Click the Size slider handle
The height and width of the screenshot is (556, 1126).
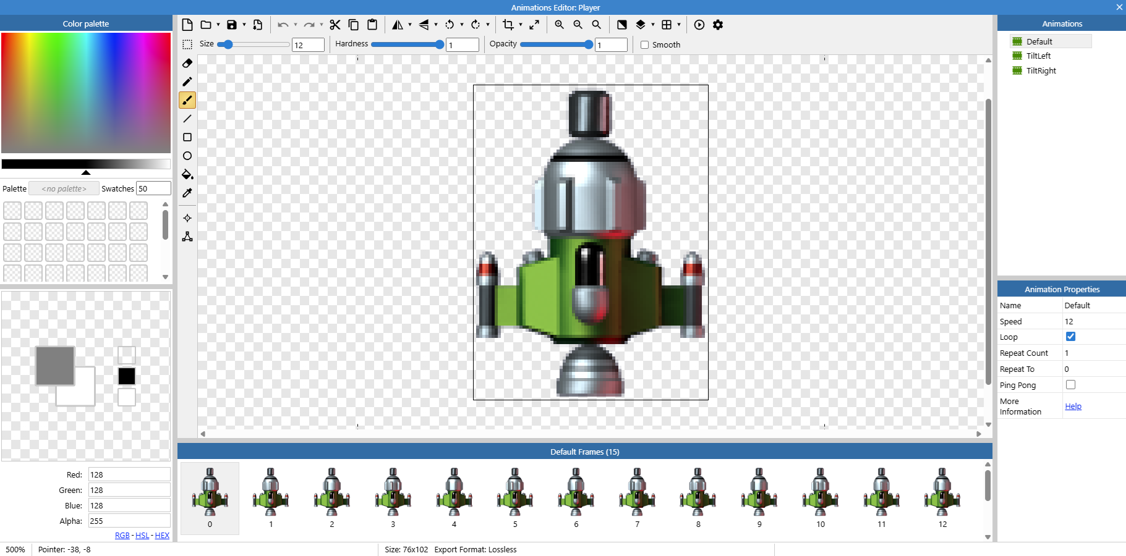tap(228, 44)
